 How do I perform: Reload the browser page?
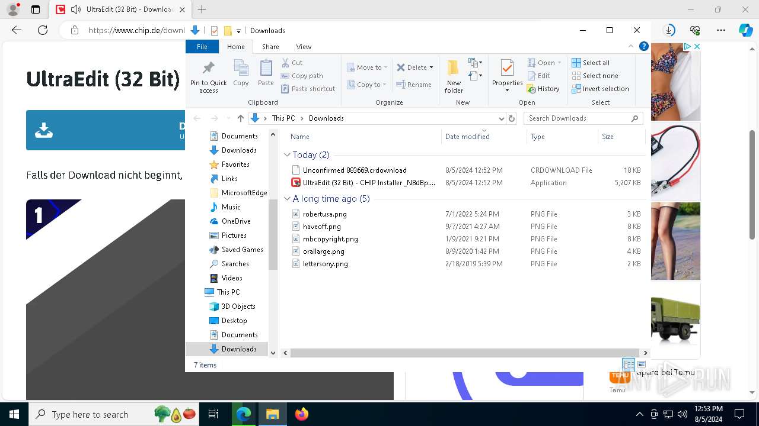42,30
